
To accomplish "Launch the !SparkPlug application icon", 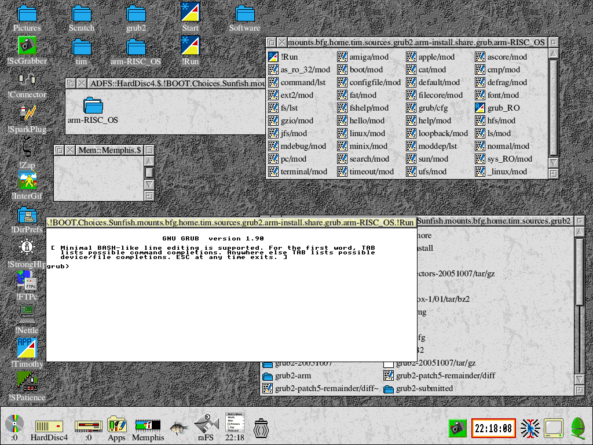I will 27,119.
